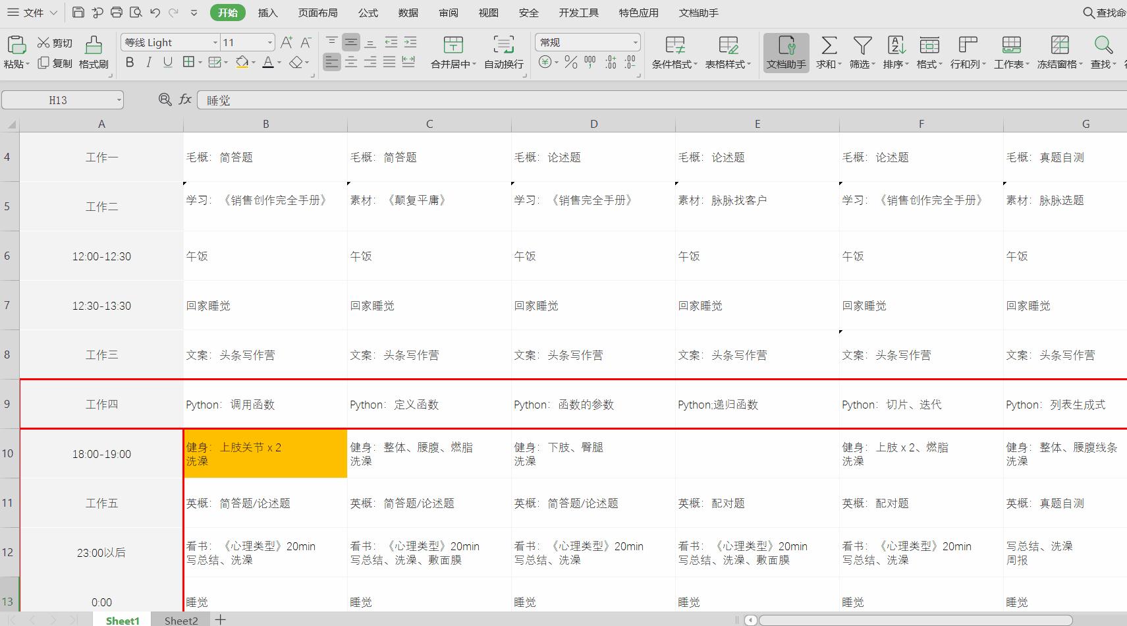Click the 自动换行 wrap text icon
The image size is (1127, 626).
pyautogui.click(x=503, y=53)
